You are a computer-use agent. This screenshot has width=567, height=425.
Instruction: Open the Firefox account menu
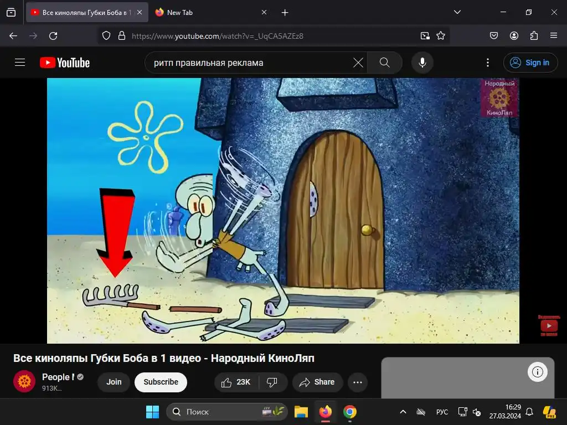(514, 36)
